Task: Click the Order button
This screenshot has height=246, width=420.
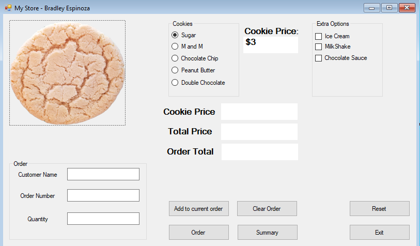Action: coord(198,233)
